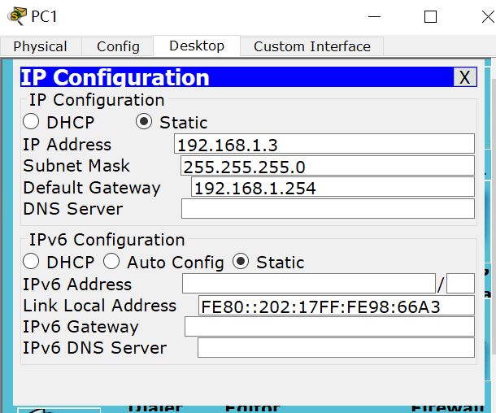Screen dimensions: 496x413
Task: Choose the IPv6 Auto Config option
Action: click(x=111, y=262)
